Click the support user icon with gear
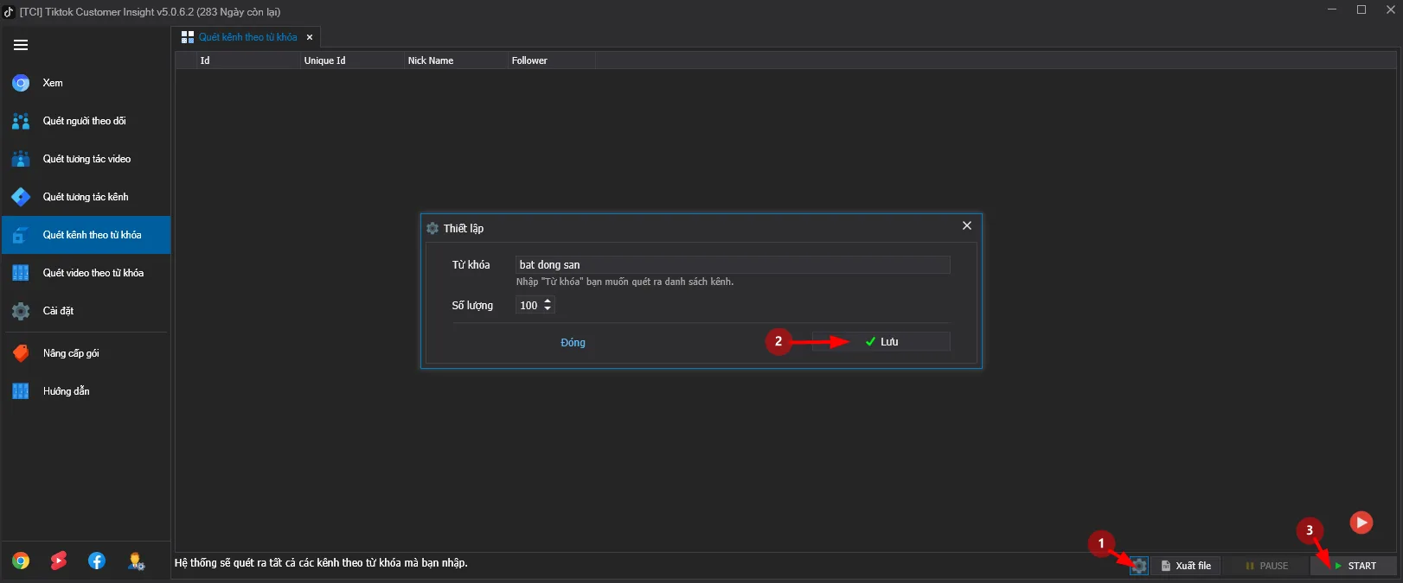Screen dimensions: 1403x583 [136, 561]
